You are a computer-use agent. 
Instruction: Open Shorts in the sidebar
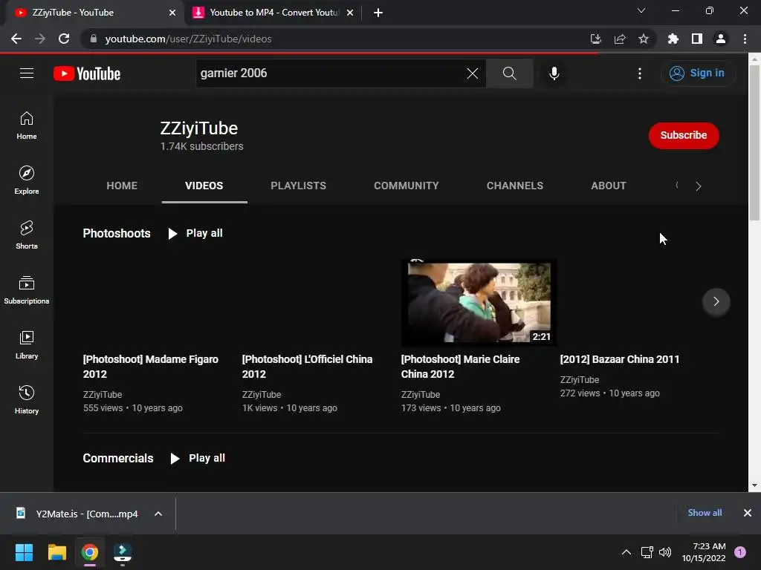pyautogui.click(x=27, y=235)
